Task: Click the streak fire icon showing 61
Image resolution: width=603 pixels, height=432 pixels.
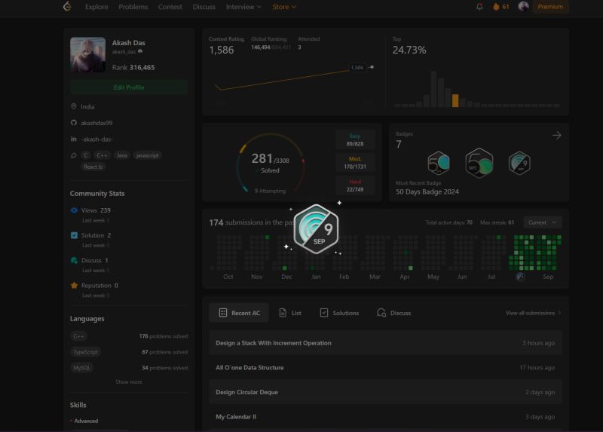Action: coord(500,7)
